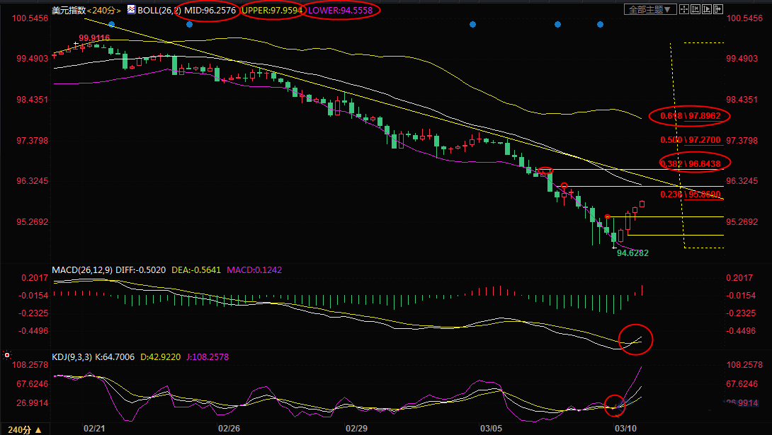Click the 0.618 \ 97.8962 Fibonacci level label
This screenshot has width=772, height=435.
(690, 116)
